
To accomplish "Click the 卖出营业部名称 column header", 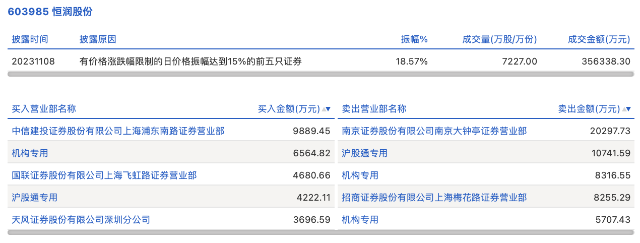I will pos(374,109).
